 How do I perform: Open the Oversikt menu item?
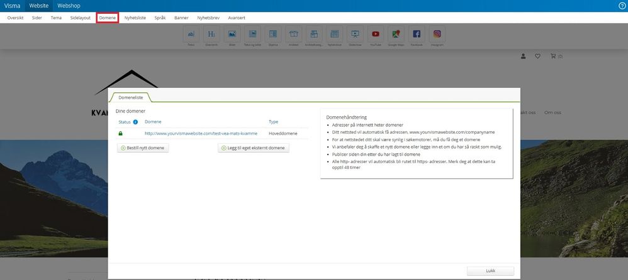[15, 18]
